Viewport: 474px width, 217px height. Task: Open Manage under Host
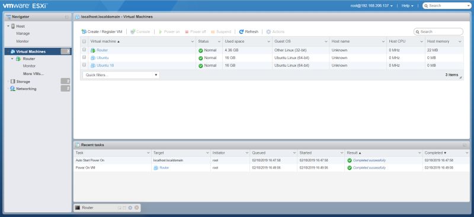tap(23, 34)
